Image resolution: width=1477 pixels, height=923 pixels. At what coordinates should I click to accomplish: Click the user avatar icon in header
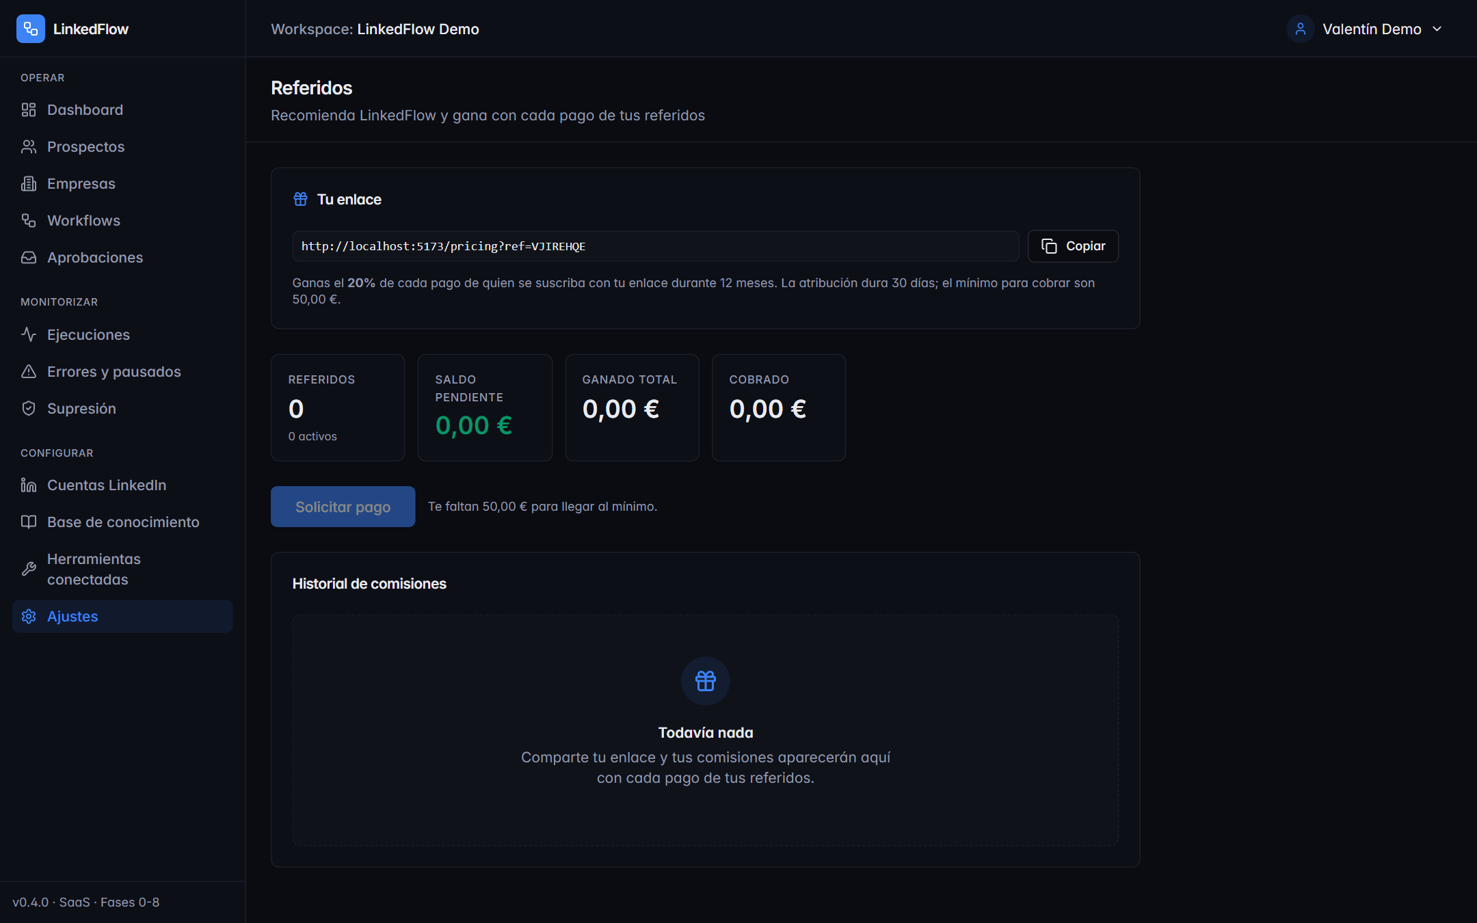(1300, 29)
